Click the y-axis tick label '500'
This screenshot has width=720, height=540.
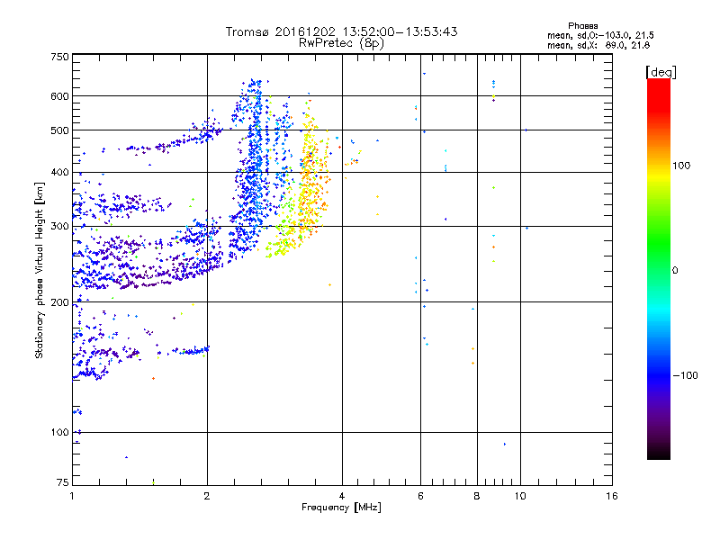tap(59, 130)
